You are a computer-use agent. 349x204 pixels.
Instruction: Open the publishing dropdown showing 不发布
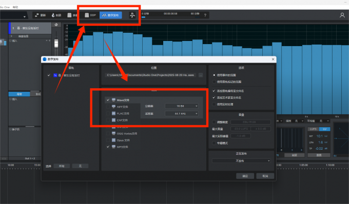[x=241, y=160]
